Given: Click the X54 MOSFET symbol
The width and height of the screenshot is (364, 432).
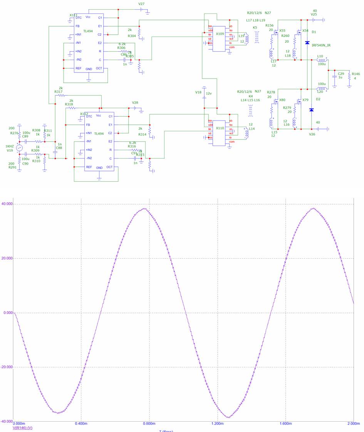Looking at the screenshot, I should [x=299, y=33].
